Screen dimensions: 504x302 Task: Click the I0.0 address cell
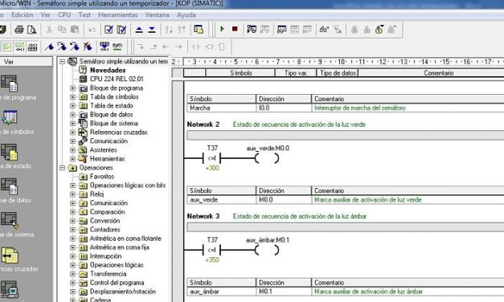pyautogui.click(x=284, y=108)
